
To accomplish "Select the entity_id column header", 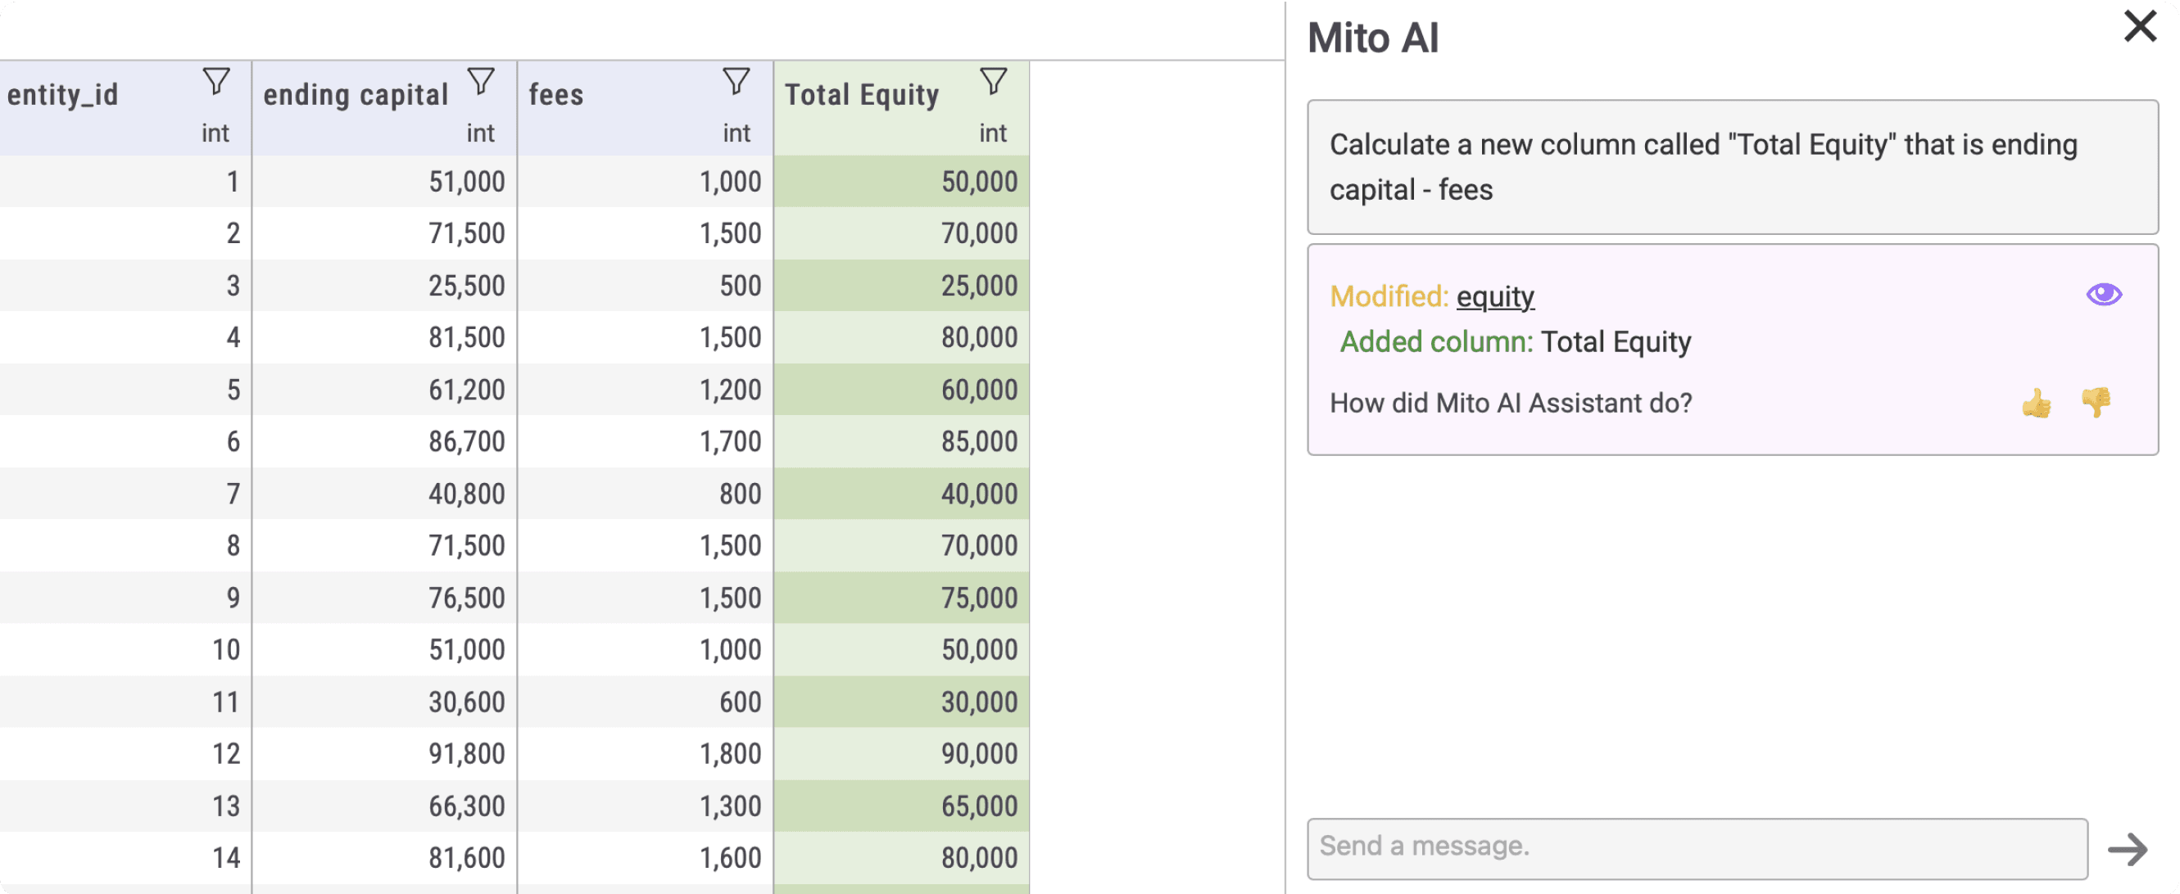I will [x=63, y=95].
